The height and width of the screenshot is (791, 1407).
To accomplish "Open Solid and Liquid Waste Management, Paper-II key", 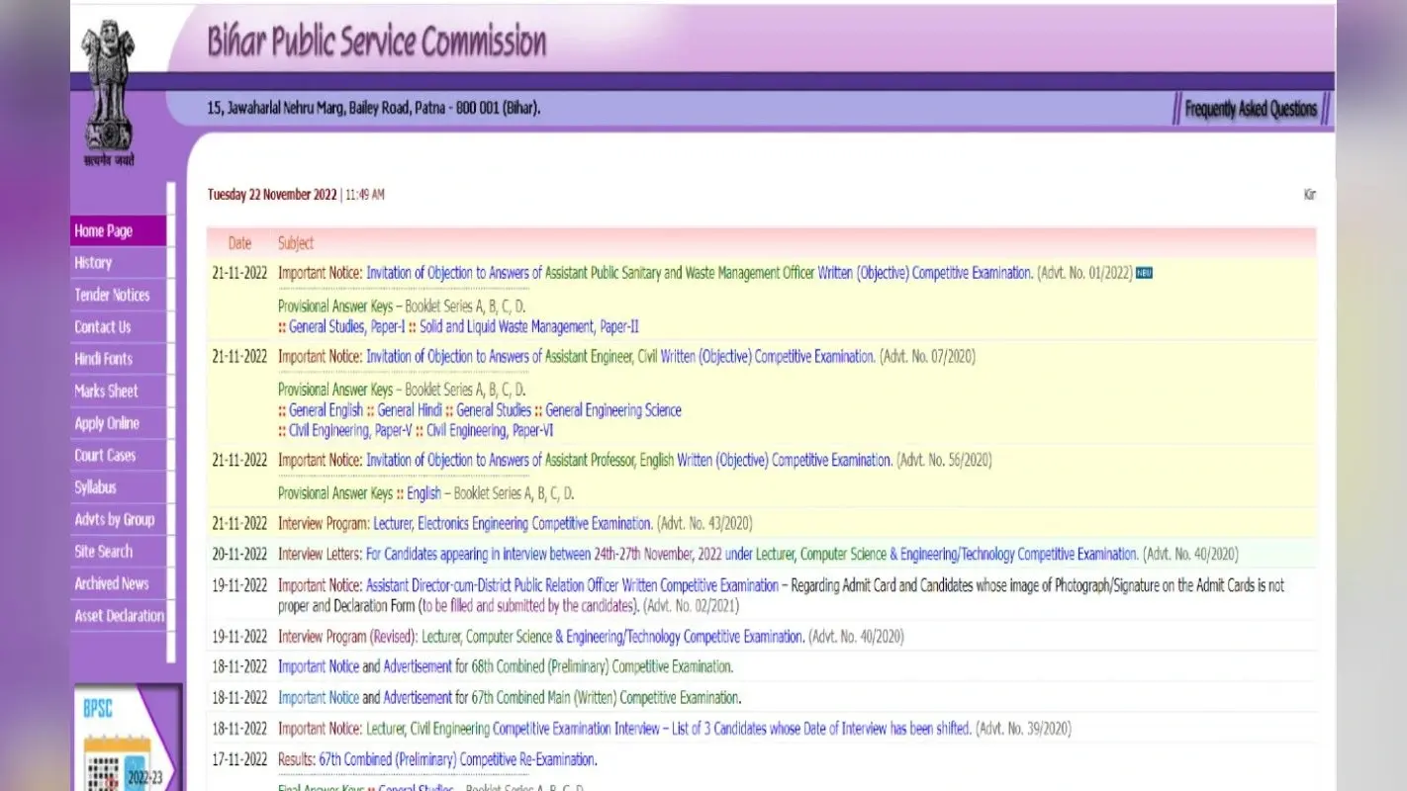I will pos(530,326).
